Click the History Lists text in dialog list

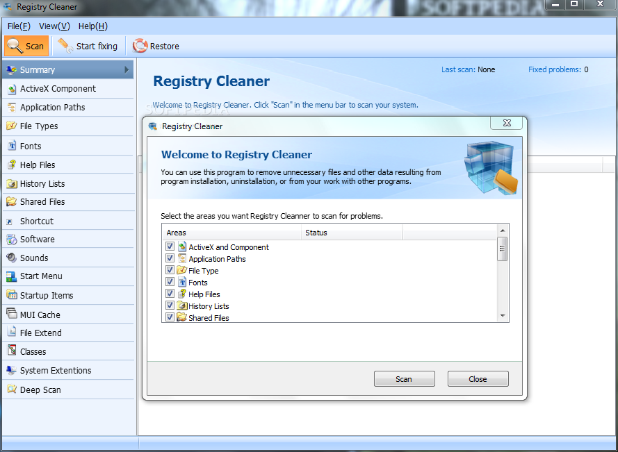(x=209, y=306)
